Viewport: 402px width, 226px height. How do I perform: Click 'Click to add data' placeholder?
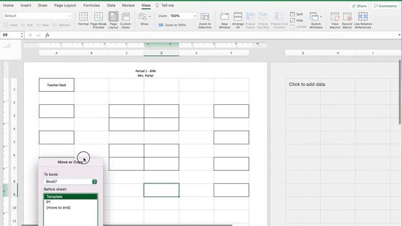[x=307, y=84]
